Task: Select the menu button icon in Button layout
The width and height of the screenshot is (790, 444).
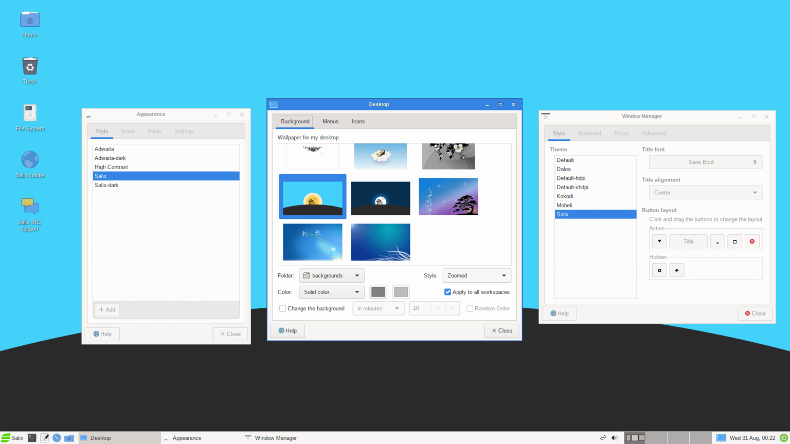Action: (659, 241)
